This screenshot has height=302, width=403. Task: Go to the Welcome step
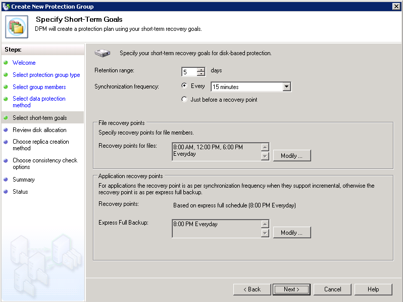[24, 63]
